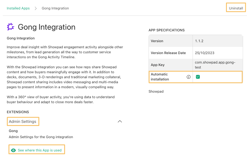Click the paragraph starting Improve deal insight
250x157 pixels.
65,52
